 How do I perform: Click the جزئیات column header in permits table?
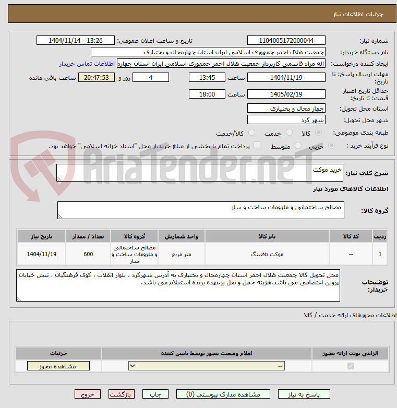click(58, 353)
